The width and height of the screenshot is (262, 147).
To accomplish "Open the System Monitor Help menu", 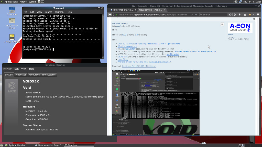I will pyautogui.click(x=31, y=69).
